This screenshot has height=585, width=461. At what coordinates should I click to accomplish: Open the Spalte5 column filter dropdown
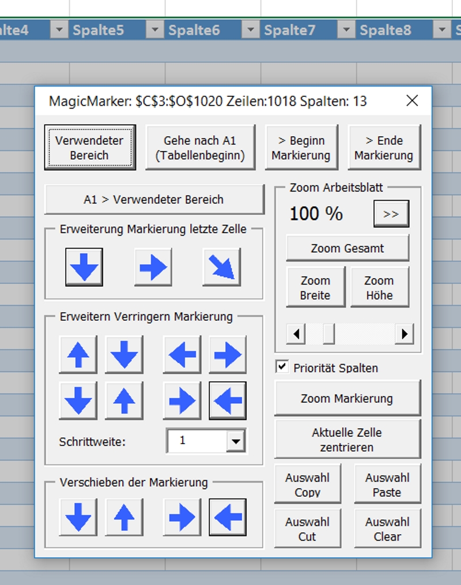[x=154, y=30]
